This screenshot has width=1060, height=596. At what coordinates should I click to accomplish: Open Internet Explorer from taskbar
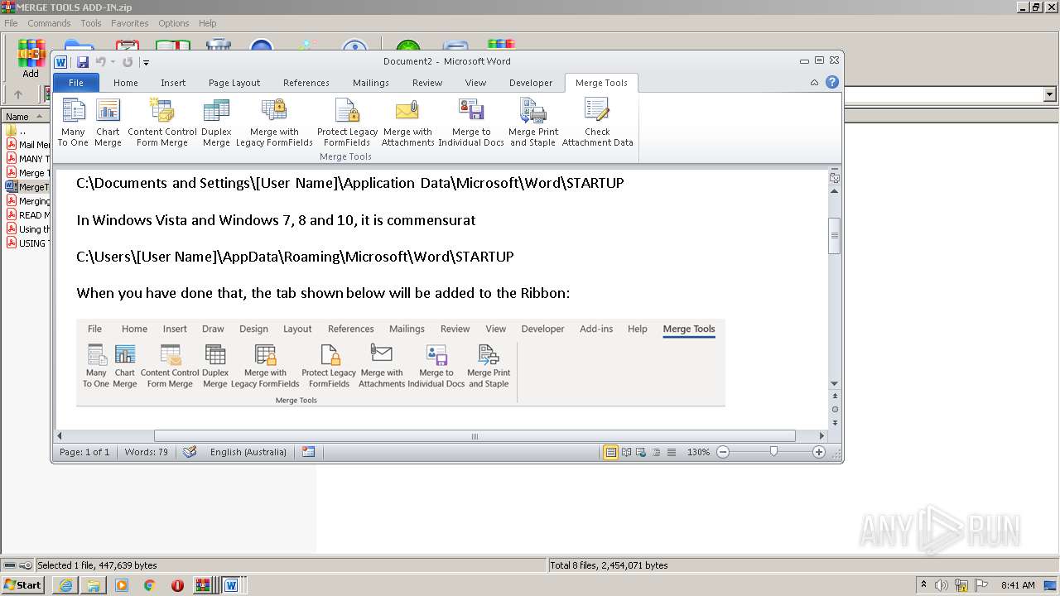point(65,585)
